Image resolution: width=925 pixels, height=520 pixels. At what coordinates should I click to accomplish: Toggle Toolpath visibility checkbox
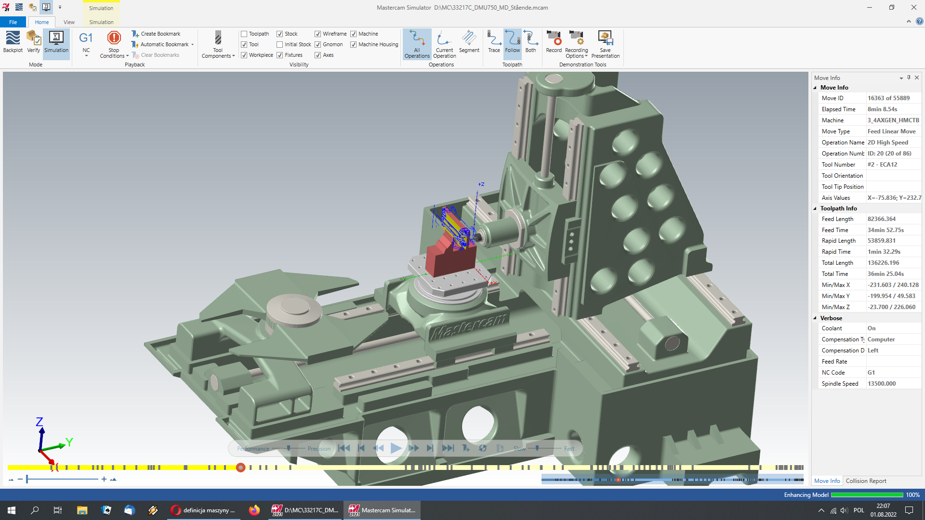[244, 34]
